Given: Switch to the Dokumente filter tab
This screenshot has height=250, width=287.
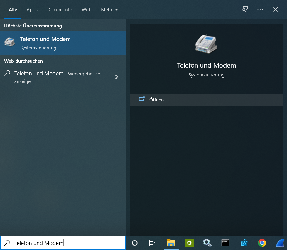Looking at the screenshot, I should 60,10.
